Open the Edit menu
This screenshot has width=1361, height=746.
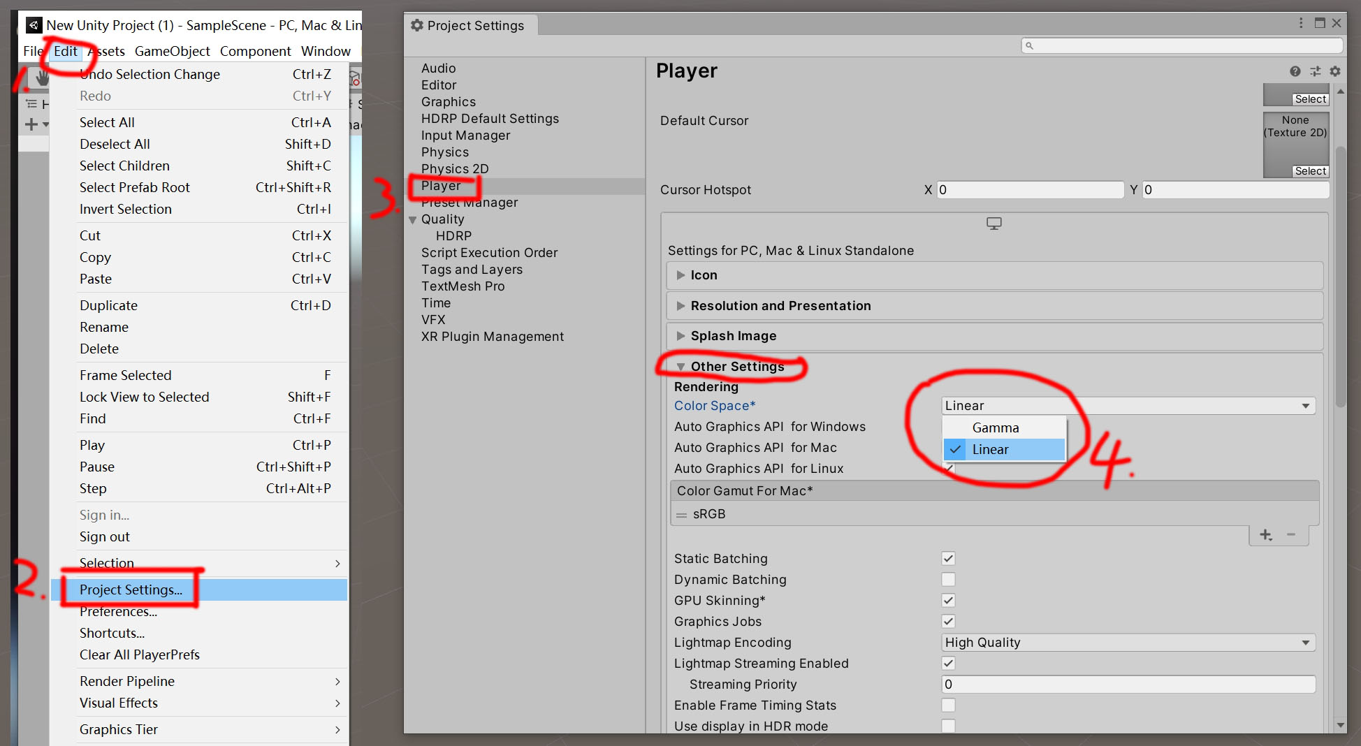coord(66,51)
